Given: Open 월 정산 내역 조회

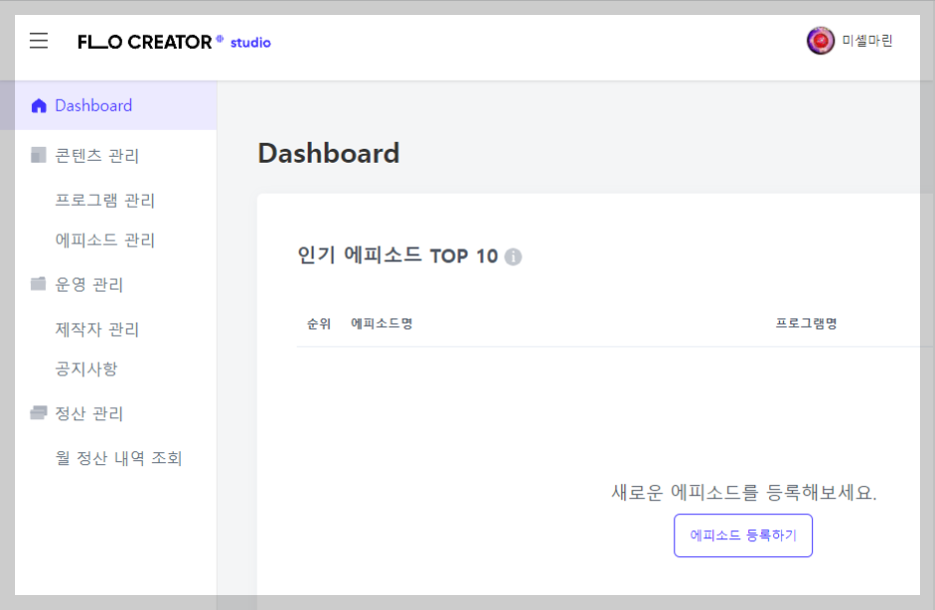Looking at the screenshot, I should coord(119,458).
